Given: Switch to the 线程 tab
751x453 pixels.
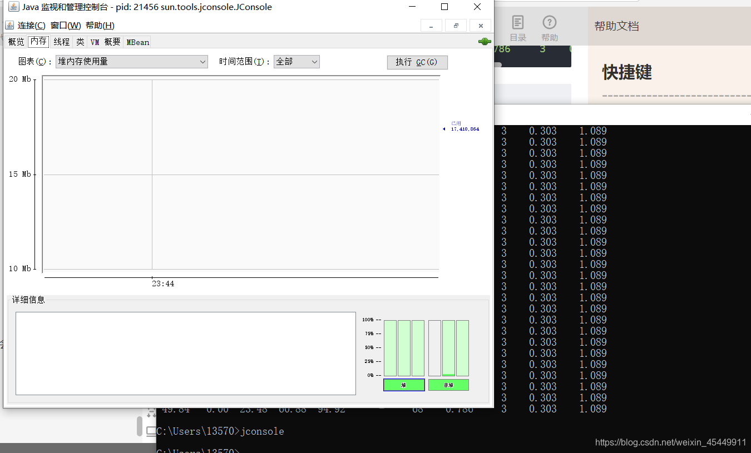Looking at the screenshot, I should pyautogui.click(x=62, y=42).
